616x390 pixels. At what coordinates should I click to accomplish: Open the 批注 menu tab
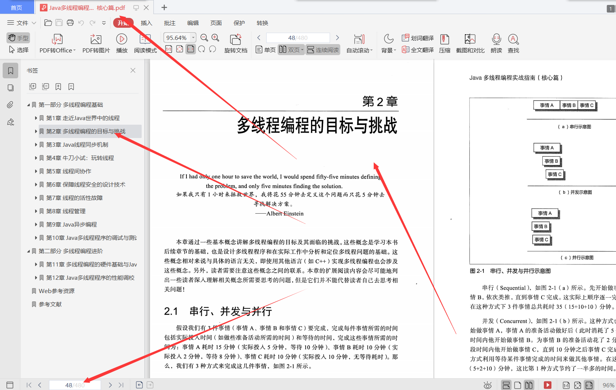point(169,23)
